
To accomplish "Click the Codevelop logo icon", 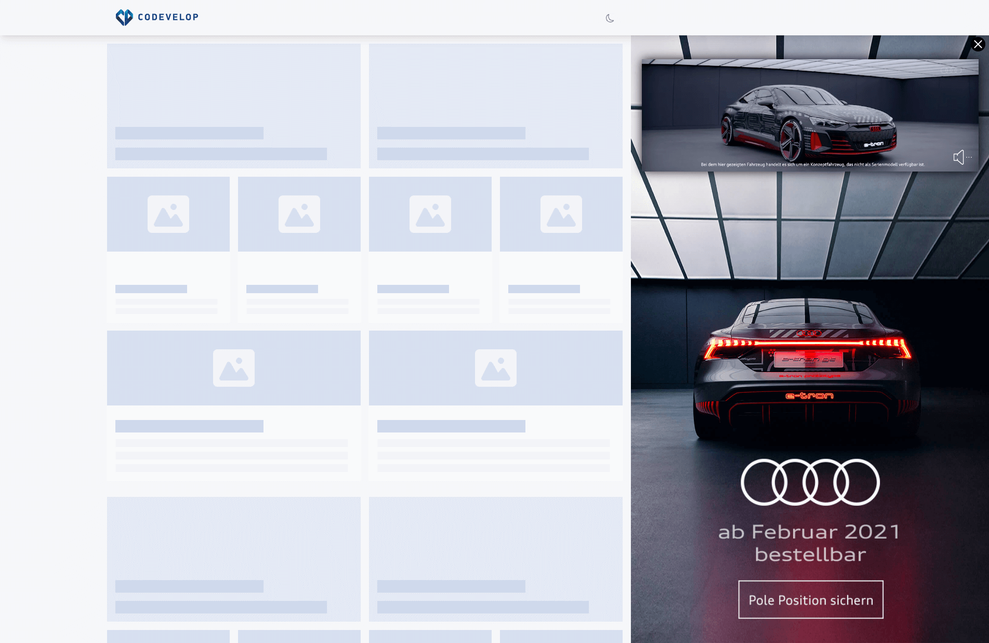I will (x=124, y=17).
